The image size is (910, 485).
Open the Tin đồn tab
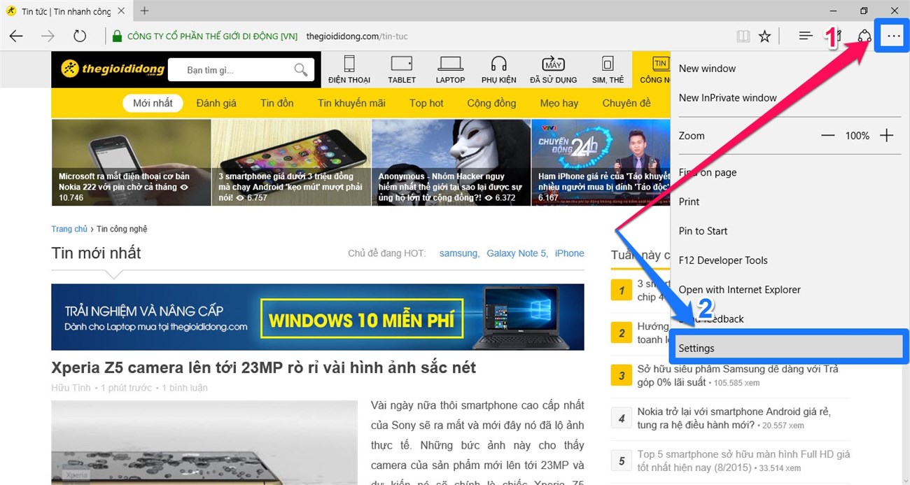point(277,103)
